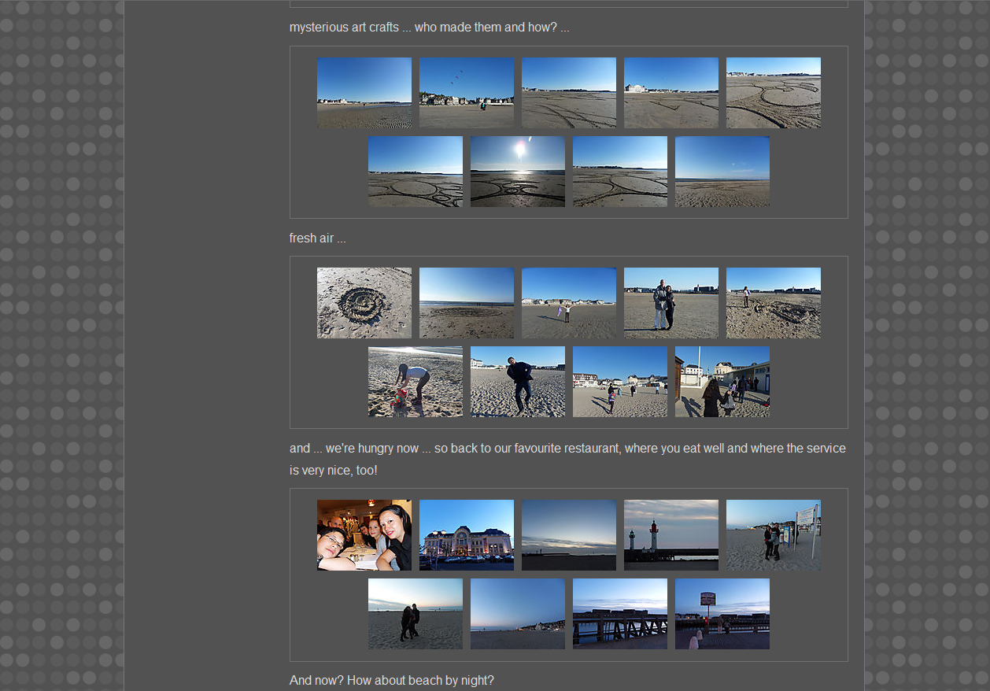Image resolution: width=990 pixels, height=691 pixels.
Task: Open the photo of child holding purple kite
Action: click(568, 303)
